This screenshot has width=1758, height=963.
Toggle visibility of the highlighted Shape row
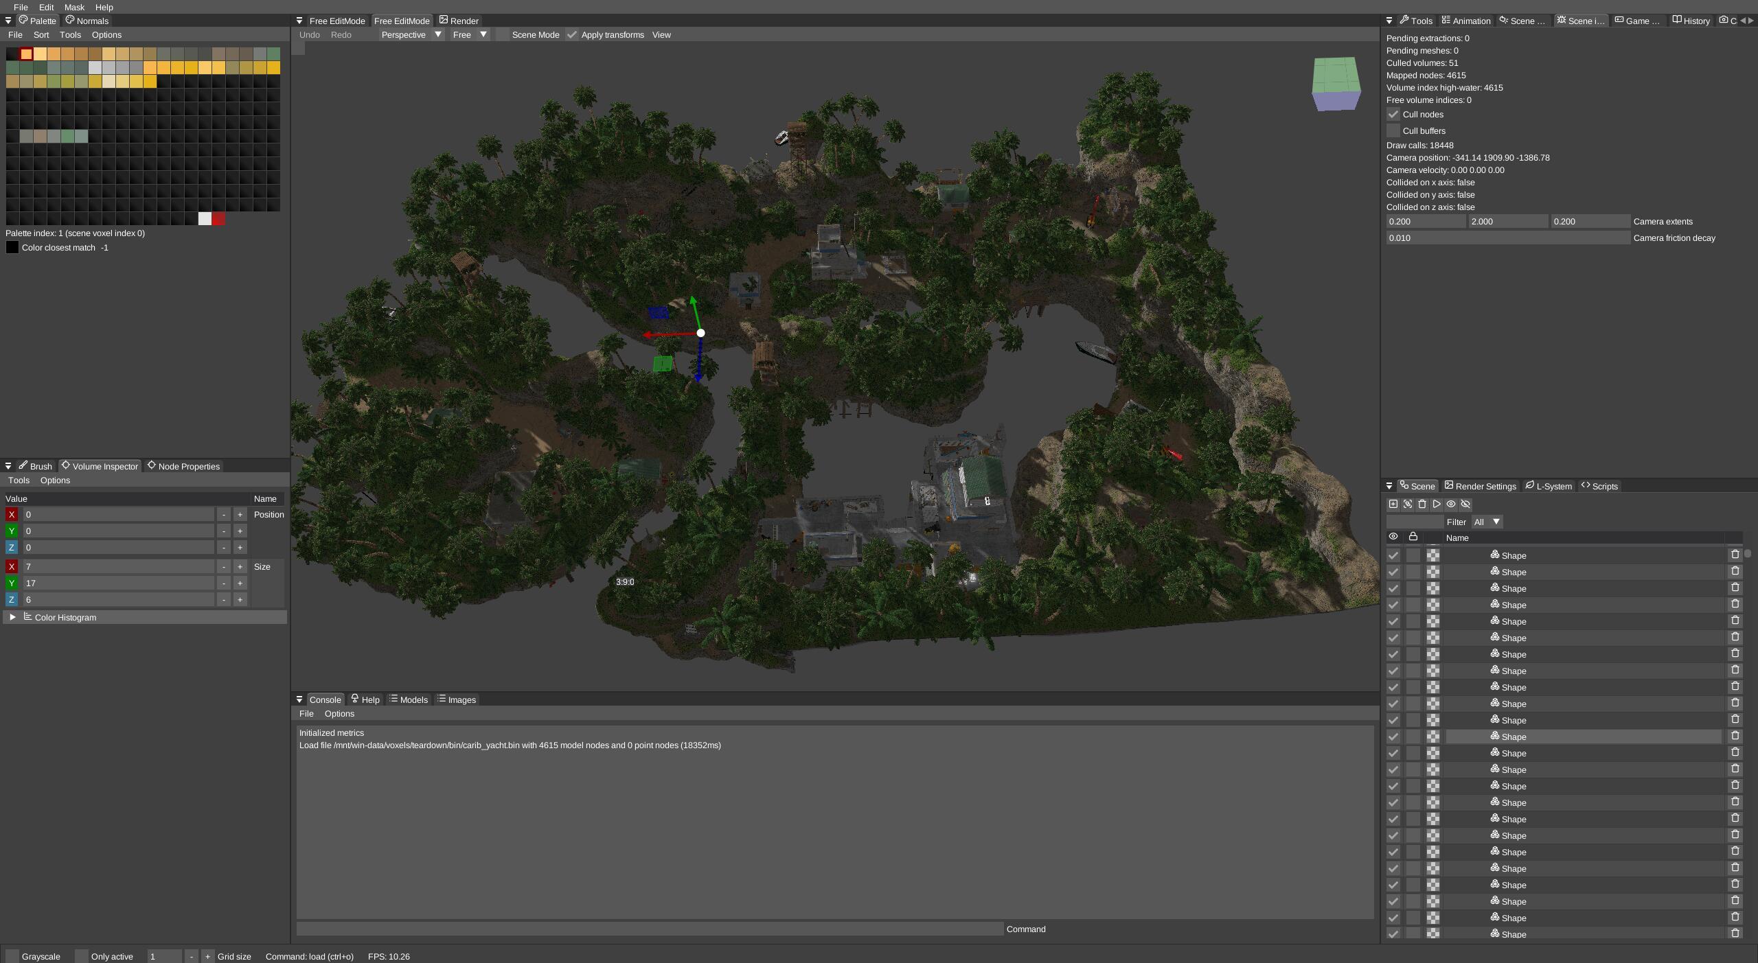pos(1393,736)
